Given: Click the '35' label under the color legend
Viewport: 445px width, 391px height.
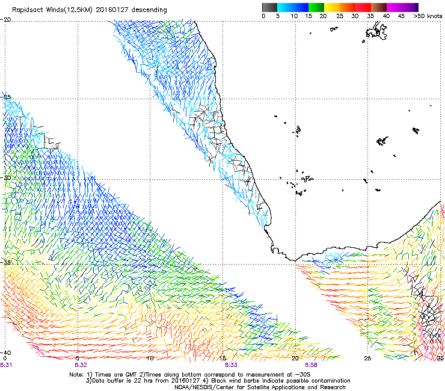Looking at the screenshot, I should coord(370,16).
